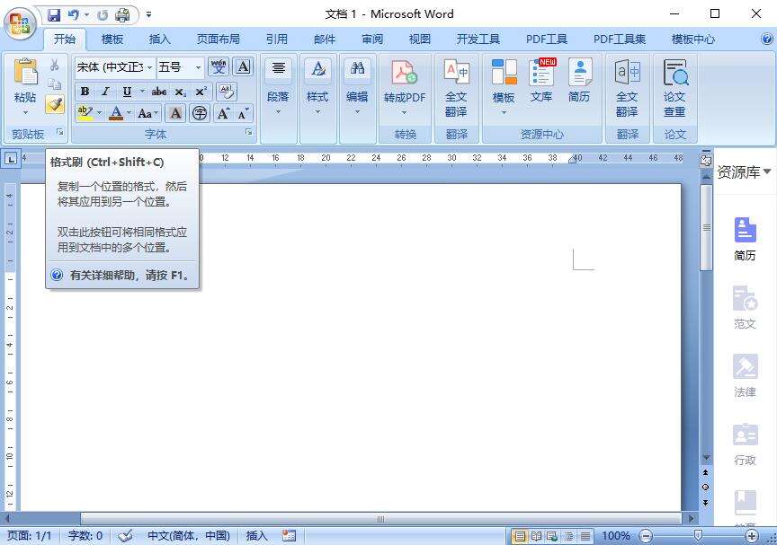The height and width of the screenshot is (545, 777).
Task: Open the change case Aa dropdown
Action: [147, 113]
